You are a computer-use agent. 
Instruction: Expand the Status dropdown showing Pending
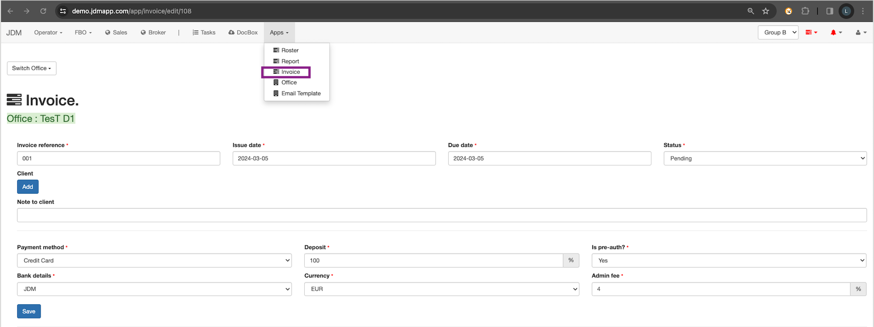764,158
